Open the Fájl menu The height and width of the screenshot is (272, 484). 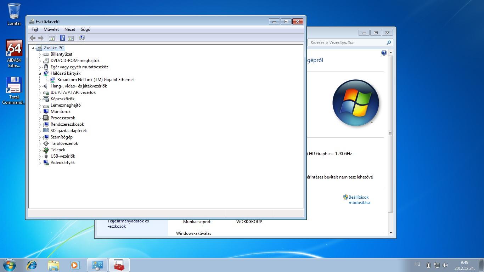pyautogui.click(x=34, y=29)
